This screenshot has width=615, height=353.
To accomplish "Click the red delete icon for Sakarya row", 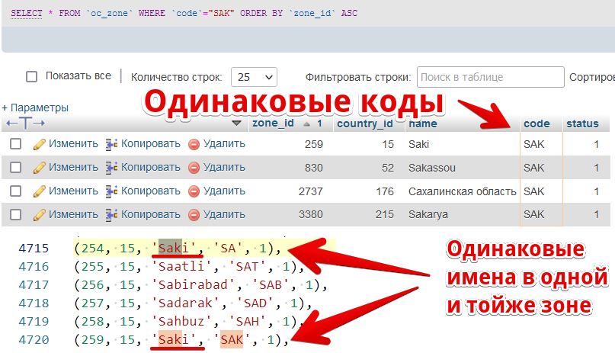I will pos(194,215).
